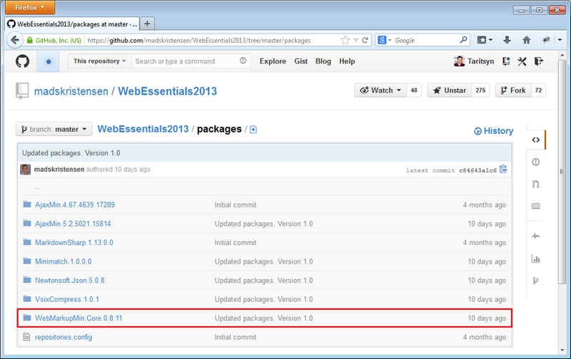Click the search help question-mark icon
The width and height of the screenshot is (571, 359).
tap(243, 61)
